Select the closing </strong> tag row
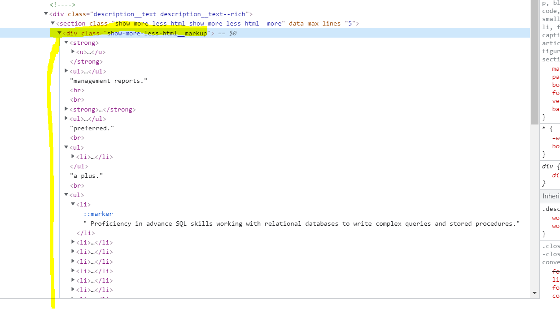This screenshot has width=560, height=309. (x=86, y=61)
